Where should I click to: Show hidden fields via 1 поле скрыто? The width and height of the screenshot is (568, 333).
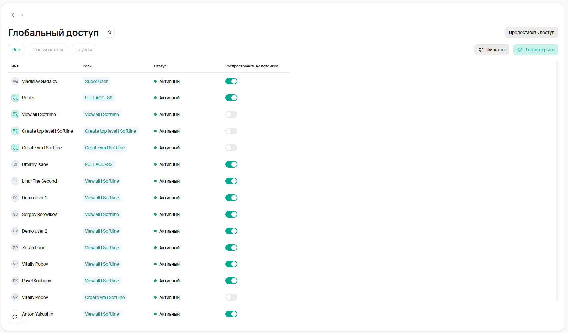536,50
